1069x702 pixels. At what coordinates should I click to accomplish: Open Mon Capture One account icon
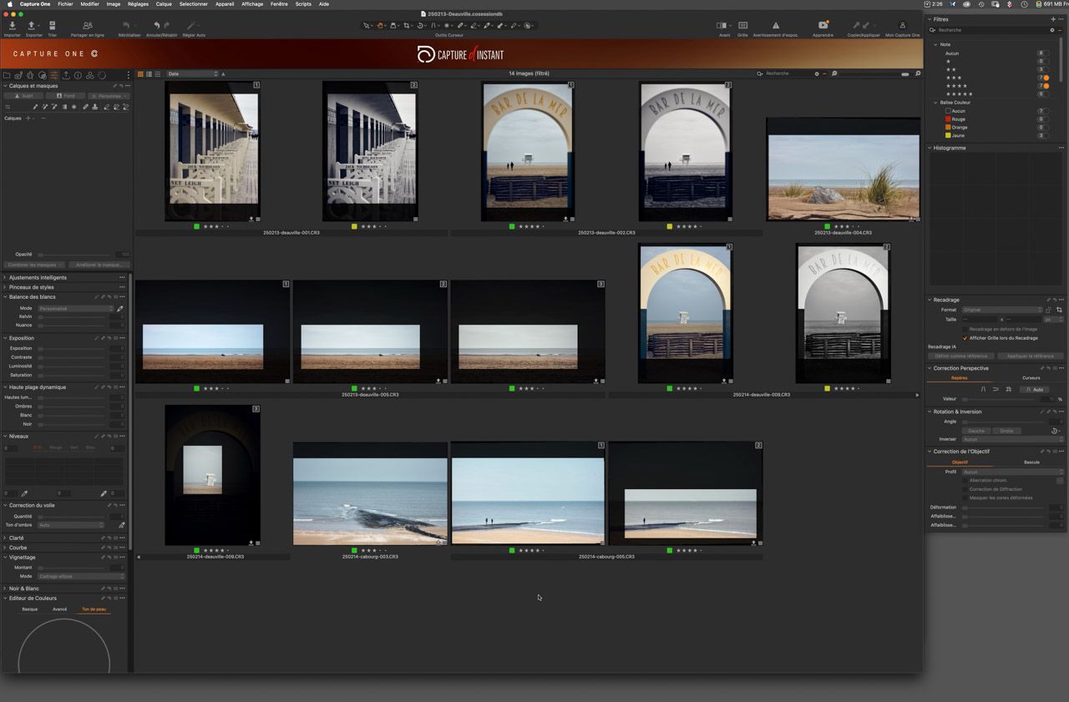(x=902, y=26)
